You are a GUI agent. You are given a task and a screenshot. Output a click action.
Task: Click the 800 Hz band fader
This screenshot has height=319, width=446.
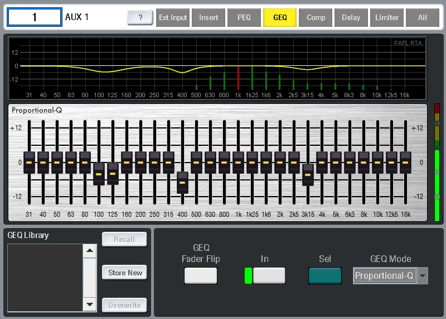[224, 163]
